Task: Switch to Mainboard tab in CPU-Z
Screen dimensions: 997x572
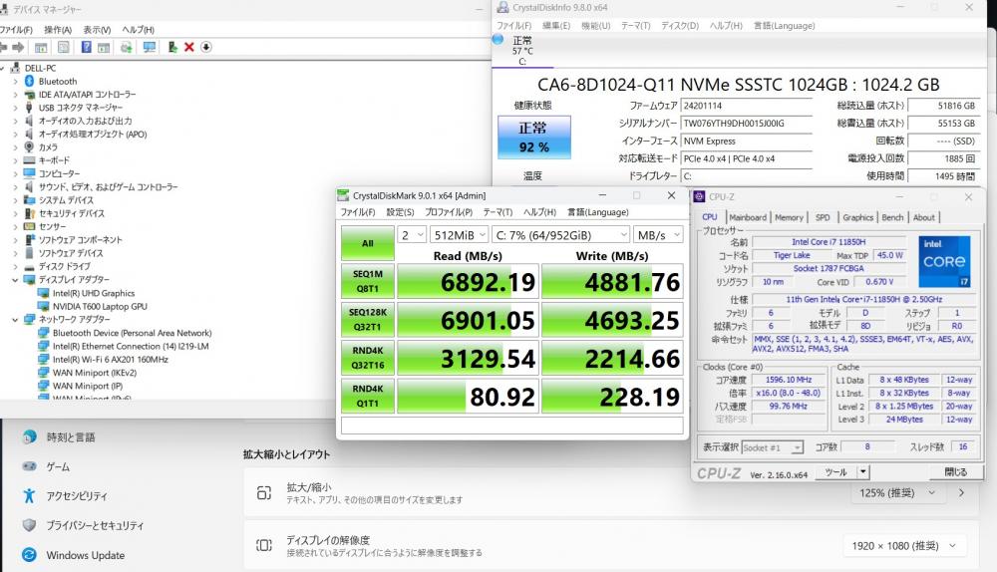Action: pyautogui.click(x=748, y=217)
